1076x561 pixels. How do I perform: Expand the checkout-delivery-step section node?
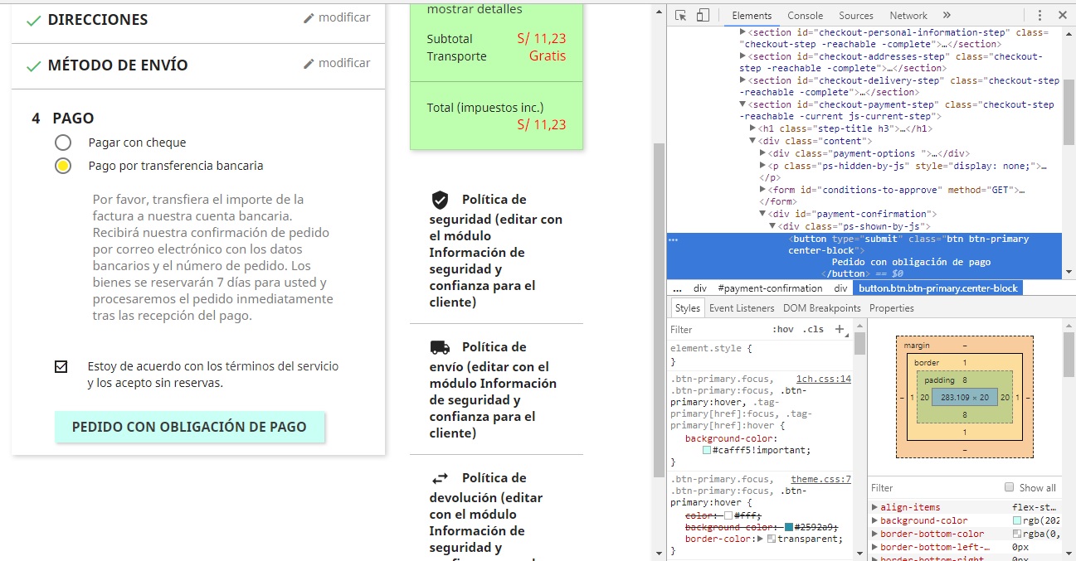pyautogui.click(x=743, y=80)
